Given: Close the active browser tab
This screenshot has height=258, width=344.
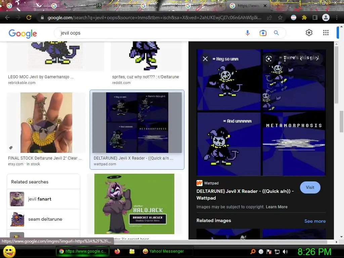Looking at the screenshot, I should point(265,6).
